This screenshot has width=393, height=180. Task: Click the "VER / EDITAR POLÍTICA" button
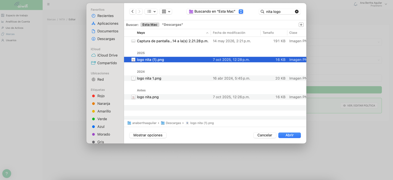click(359, 106)
